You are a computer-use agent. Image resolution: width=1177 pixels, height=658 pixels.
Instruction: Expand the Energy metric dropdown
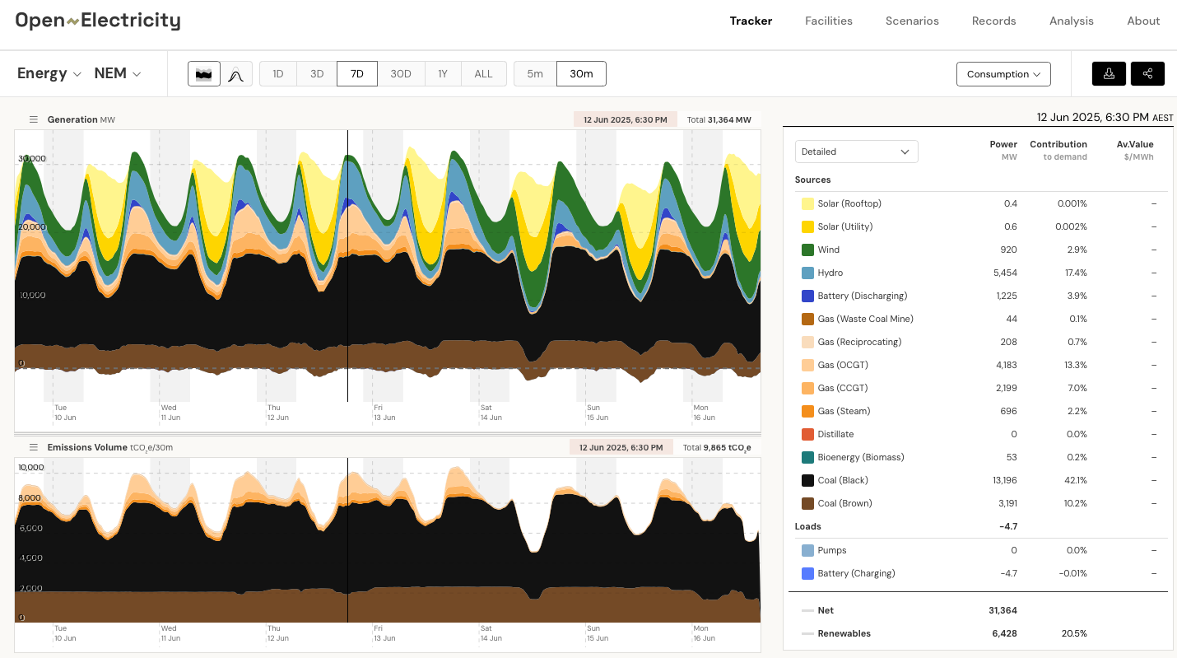[x=49, y=73]
